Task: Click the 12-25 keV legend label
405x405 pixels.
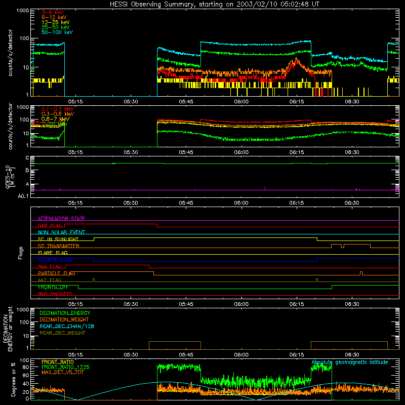Action: (x=56, y=22)
